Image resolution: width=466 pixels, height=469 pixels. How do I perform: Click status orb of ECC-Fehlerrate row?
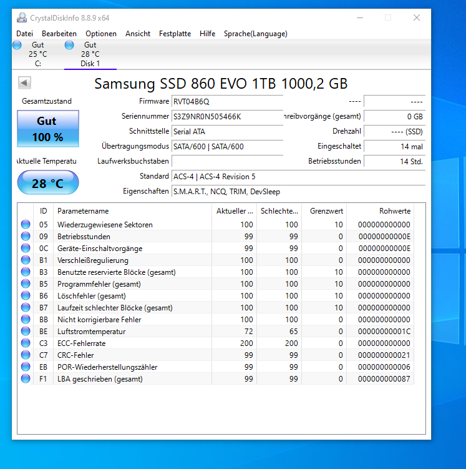26,343
